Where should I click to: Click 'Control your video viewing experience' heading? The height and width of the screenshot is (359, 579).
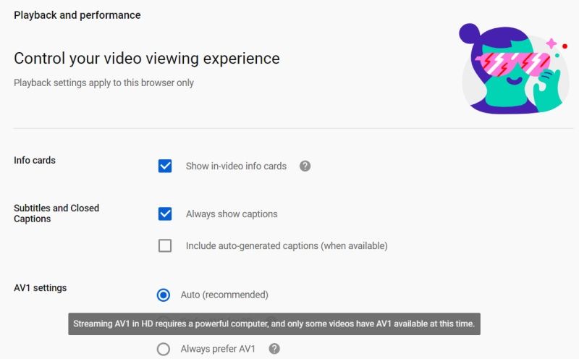(147, 59)
